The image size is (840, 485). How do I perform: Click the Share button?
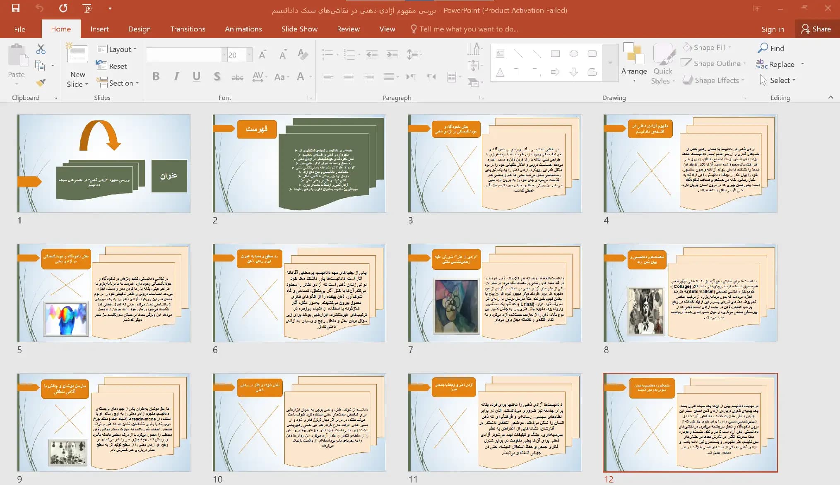click(816, 29)
